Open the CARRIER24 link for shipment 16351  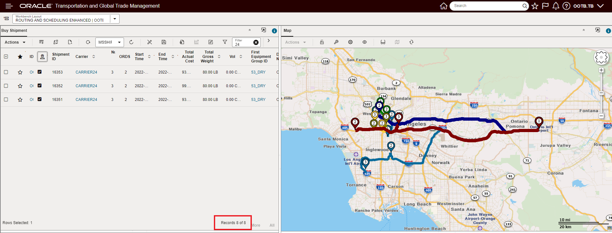point(86,100)
